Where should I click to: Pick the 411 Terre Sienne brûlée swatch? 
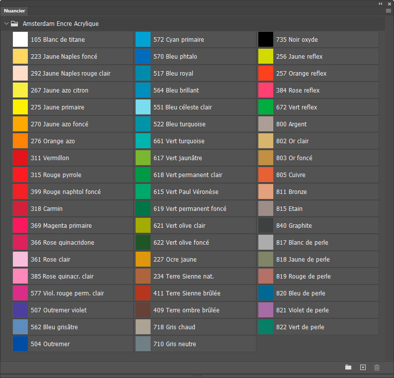pos(143,293)
